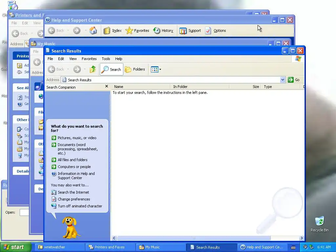Click the Windows flag logo in Search Results
The image size is (336, 252).
coord(298,59)
